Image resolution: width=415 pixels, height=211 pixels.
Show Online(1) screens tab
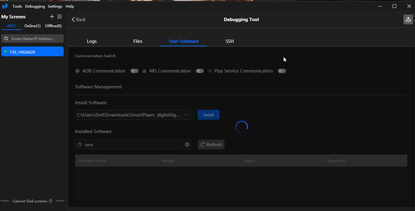tap(32, 26)
